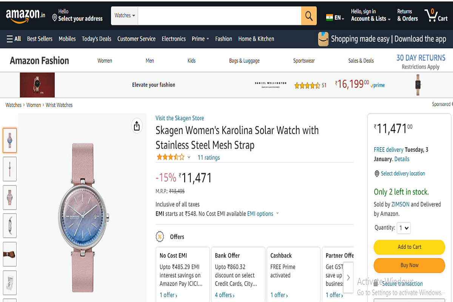453x302 pixels.
Task: Click the right arrow on the Offers carousel
Action: click(x=348, y=277)
